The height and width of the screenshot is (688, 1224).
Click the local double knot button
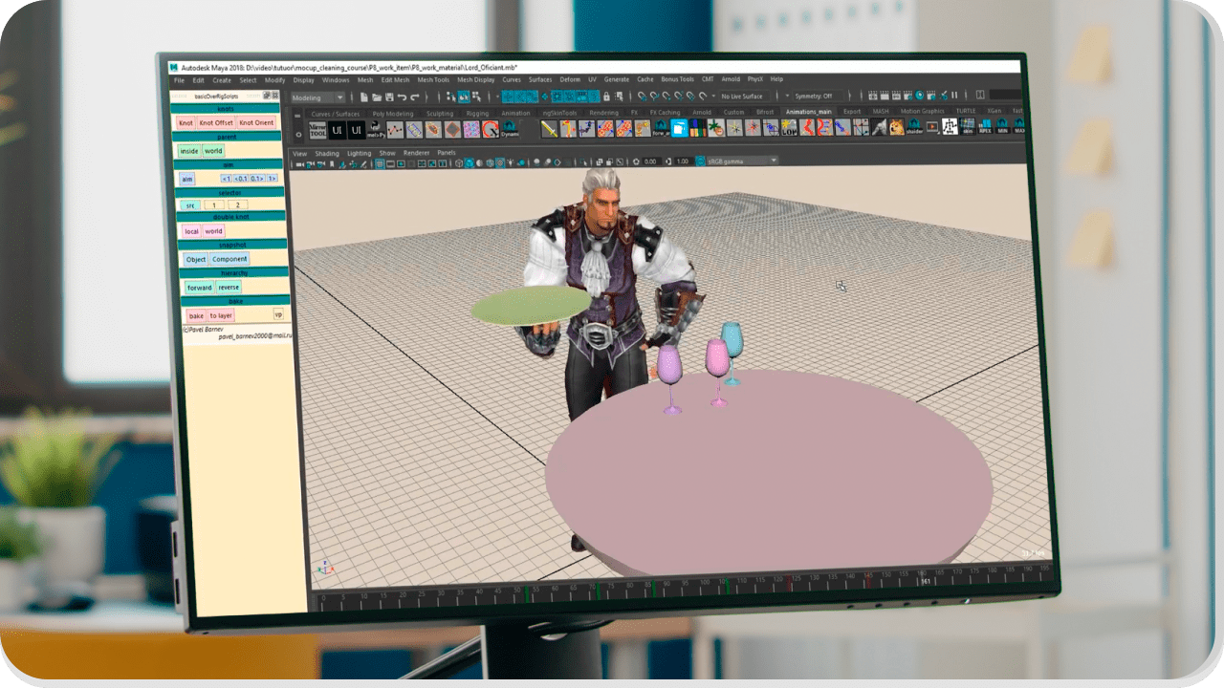click(x=192, y=231)
